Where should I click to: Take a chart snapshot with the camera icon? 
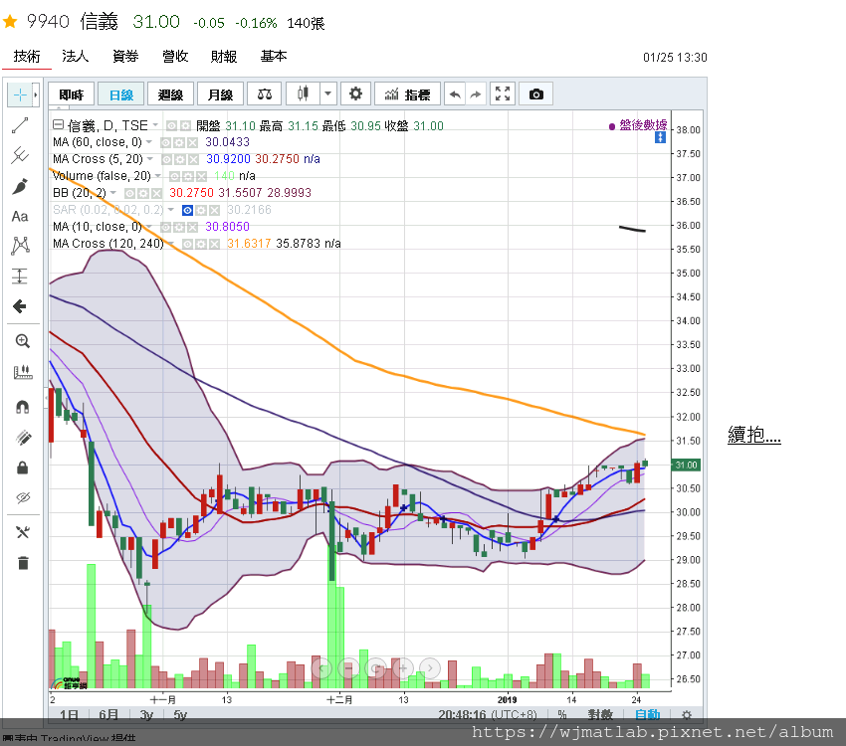535,94
